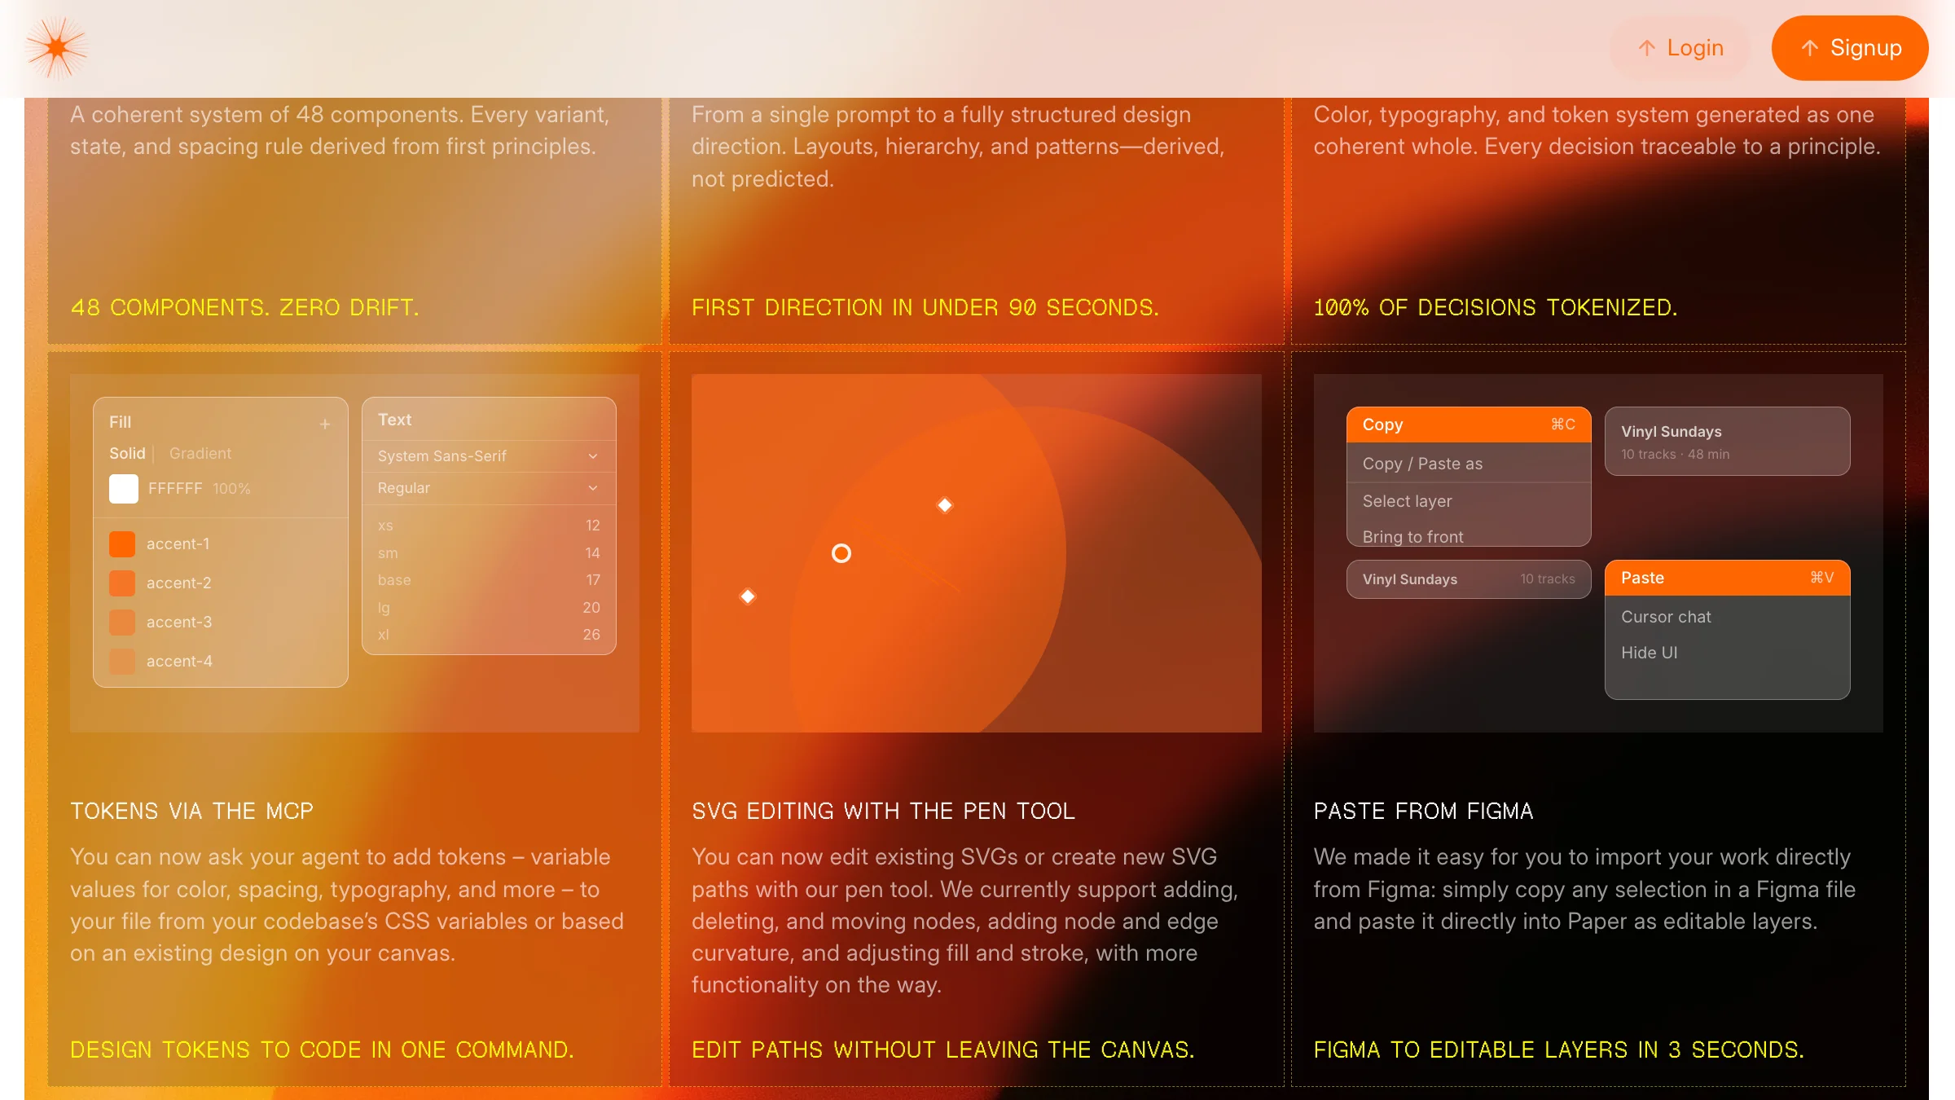Select the upper-right diamond handle
This screenshot has width=1955, height=1100.
pyautogui.click(x=945, y=505)
